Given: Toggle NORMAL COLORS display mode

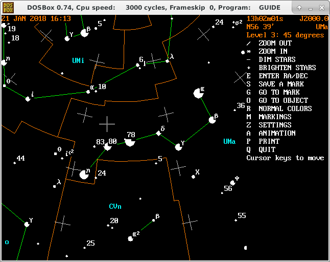Looking at the screenshot, I should click(x=285, y=108).
